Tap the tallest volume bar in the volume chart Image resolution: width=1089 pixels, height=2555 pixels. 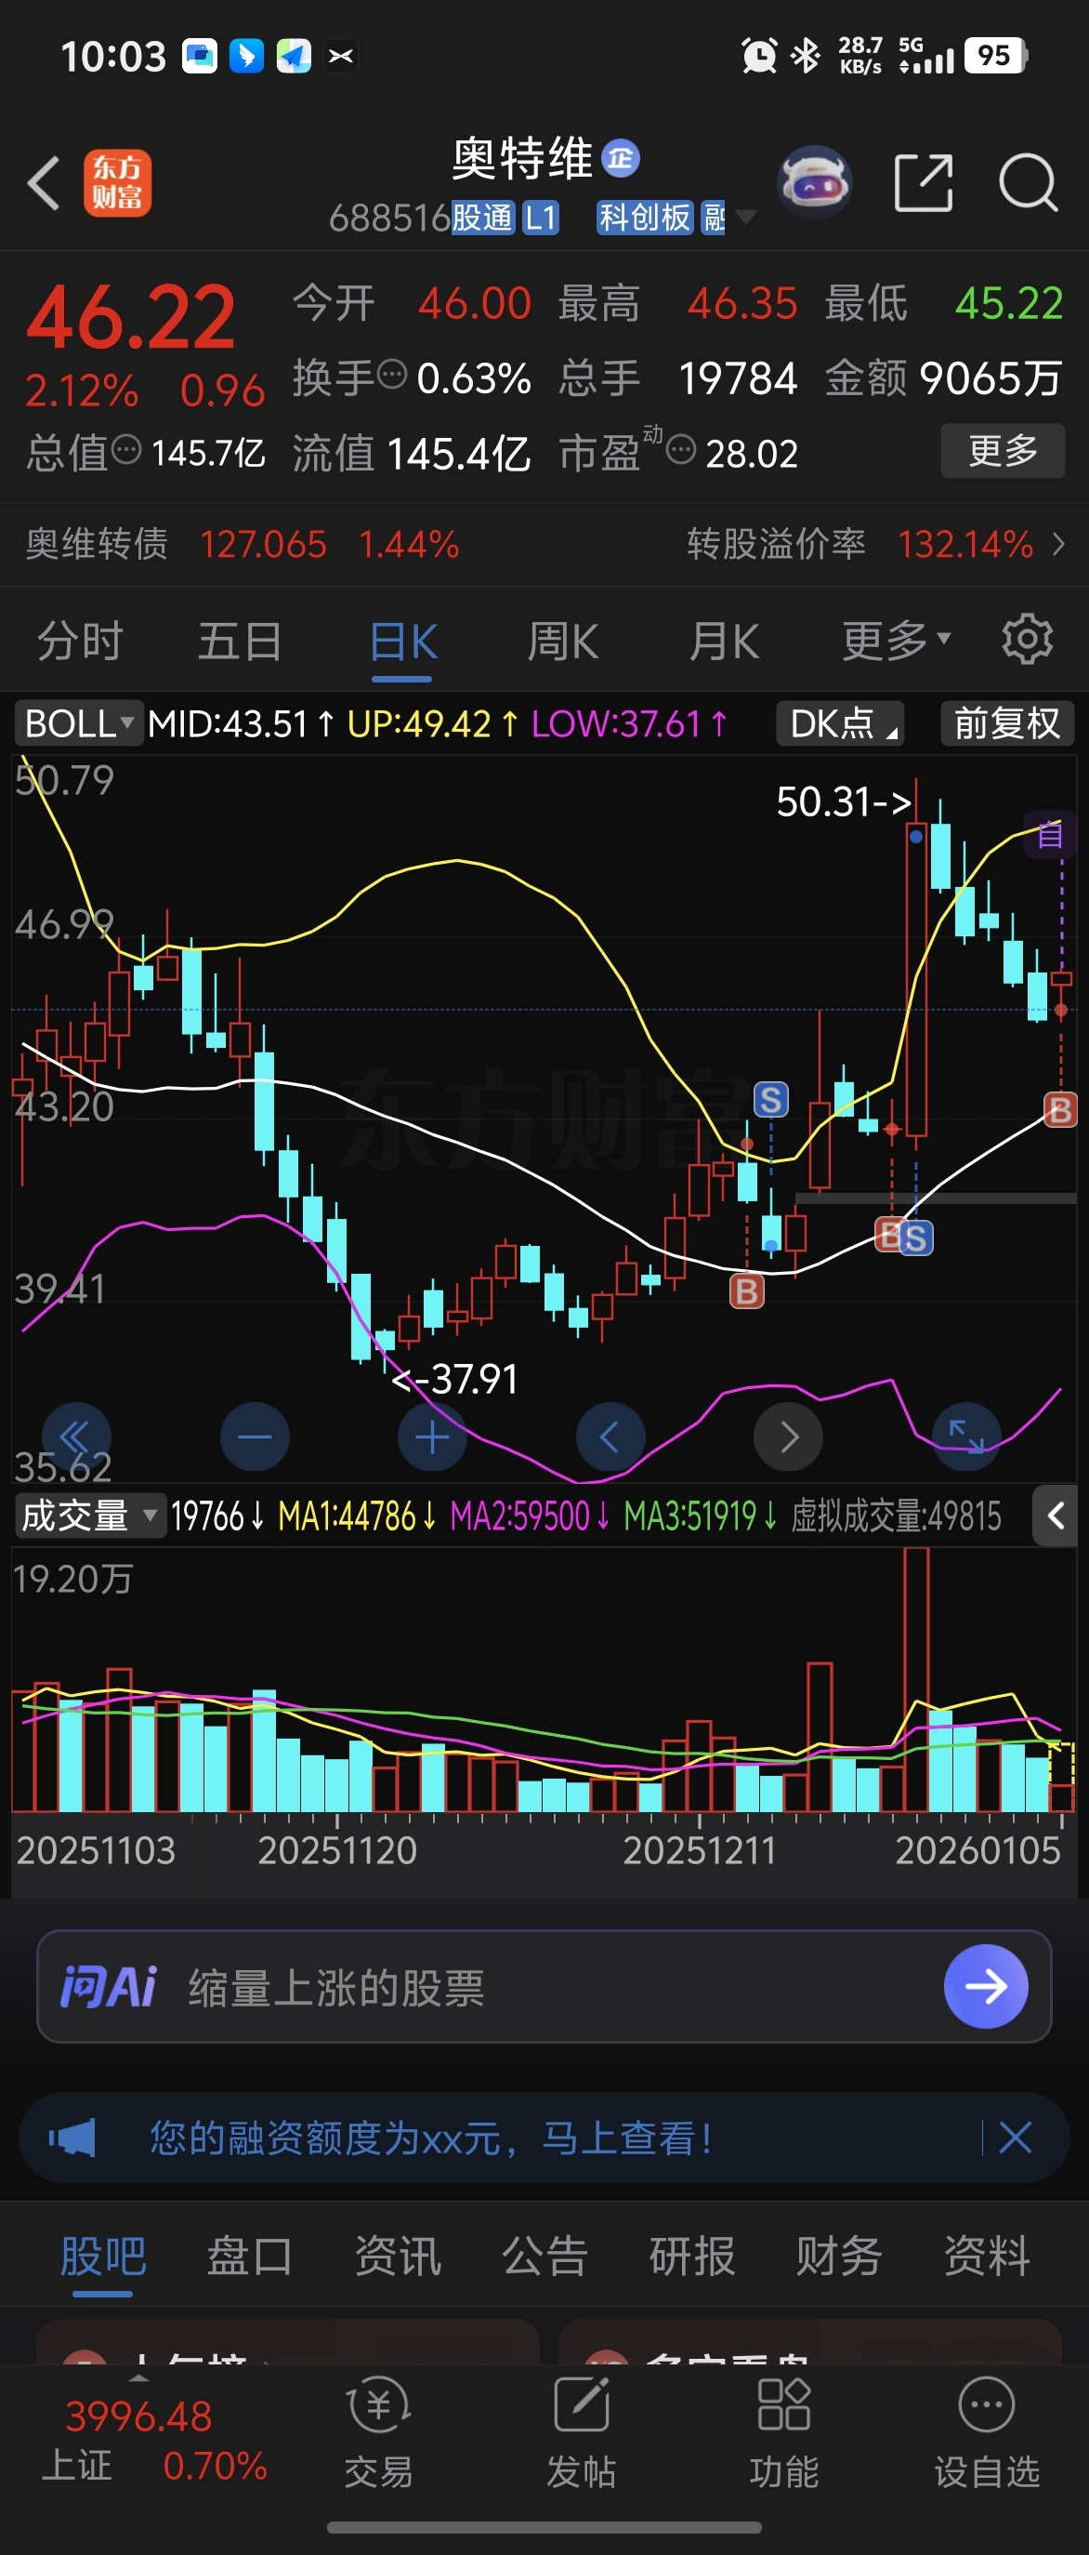click(x=916, y=1679)
